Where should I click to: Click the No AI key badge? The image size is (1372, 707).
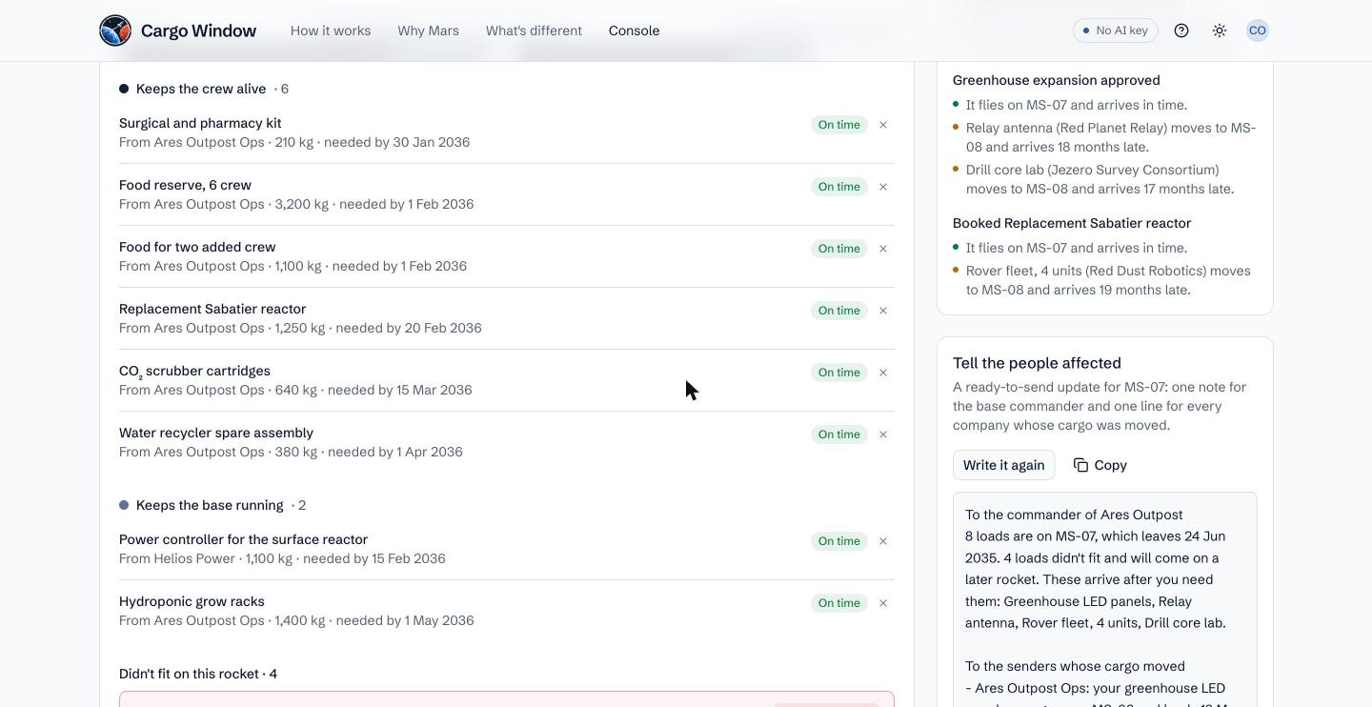(x=1116, y=30)
